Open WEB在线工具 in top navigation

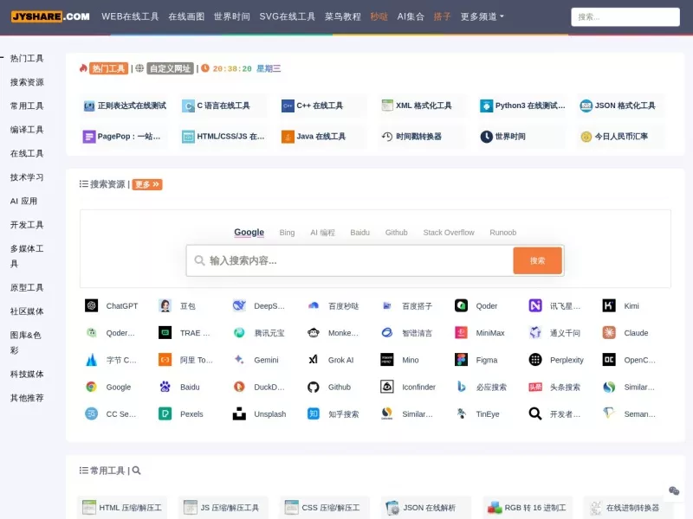point(130,16)
